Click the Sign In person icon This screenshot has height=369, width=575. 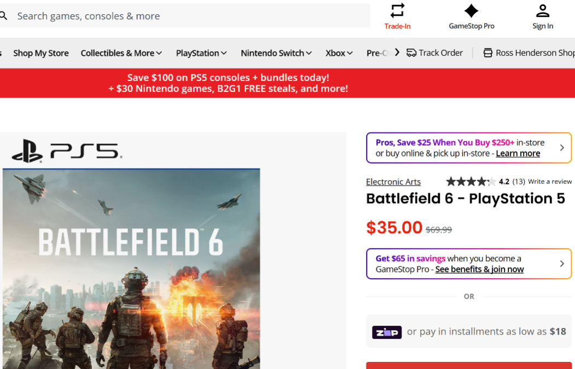[542, 10]
